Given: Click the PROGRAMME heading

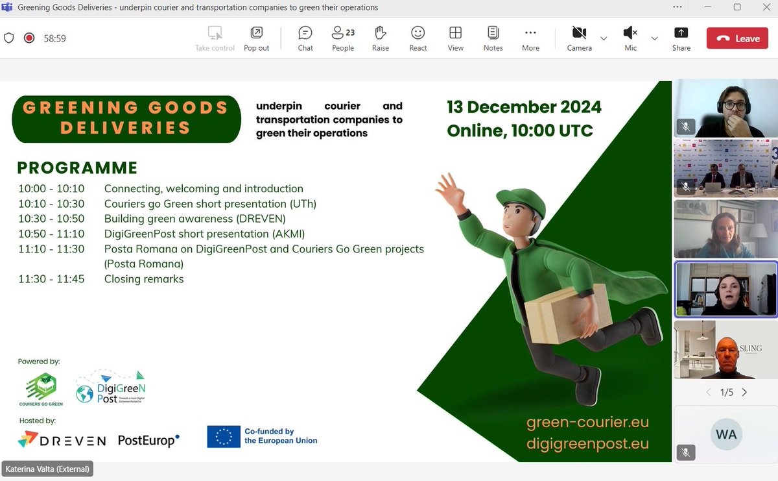Looking at the screenshot, I should pyautogui.click(x=77, y=168).
